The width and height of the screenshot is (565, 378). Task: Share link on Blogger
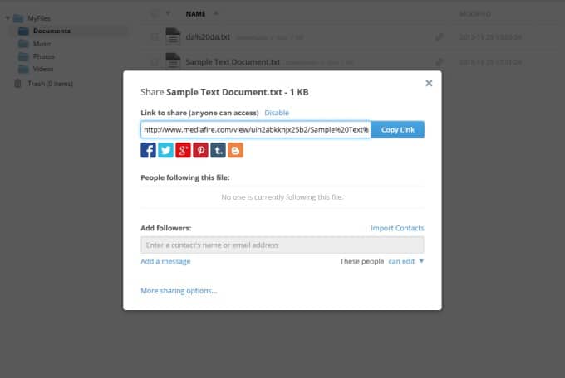(235, 150)
